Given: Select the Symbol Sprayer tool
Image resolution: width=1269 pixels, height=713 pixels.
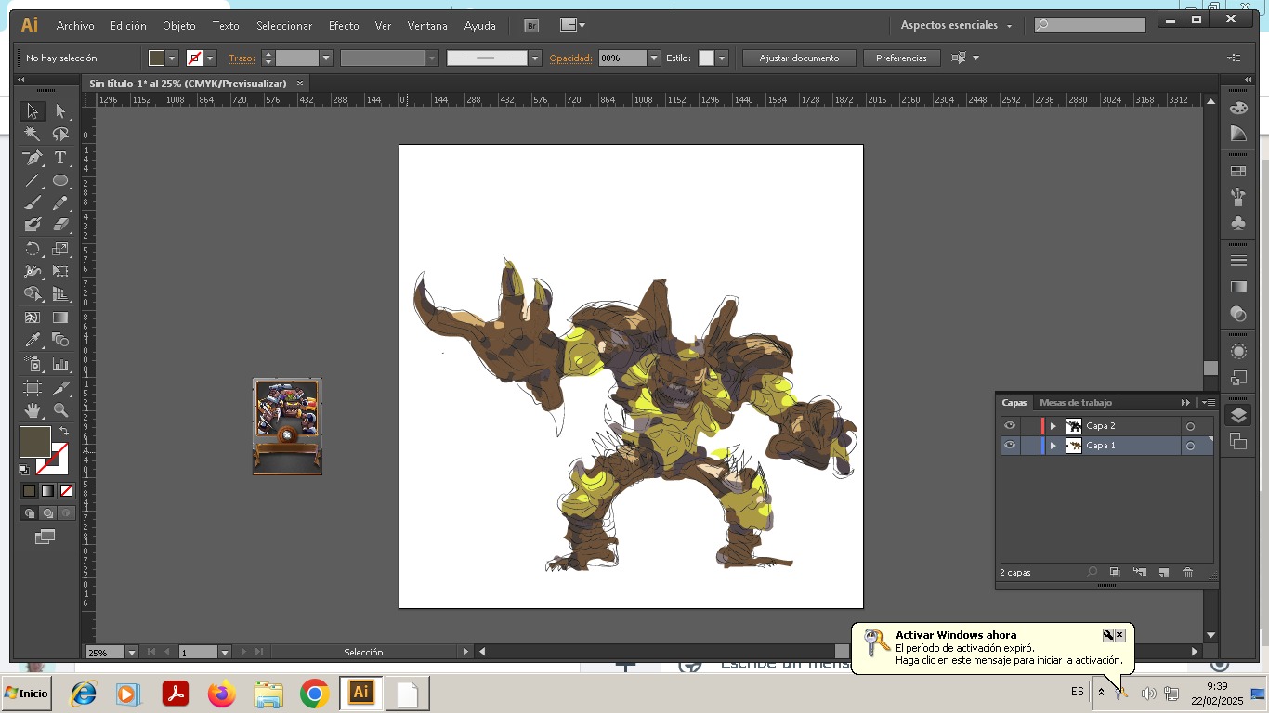Looking at the screenshot, I should point(33,365).
